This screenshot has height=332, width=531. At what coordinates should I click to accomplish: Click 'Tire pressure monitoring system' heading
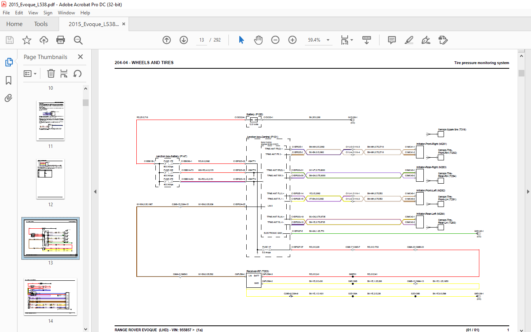(x=481, y=63)
